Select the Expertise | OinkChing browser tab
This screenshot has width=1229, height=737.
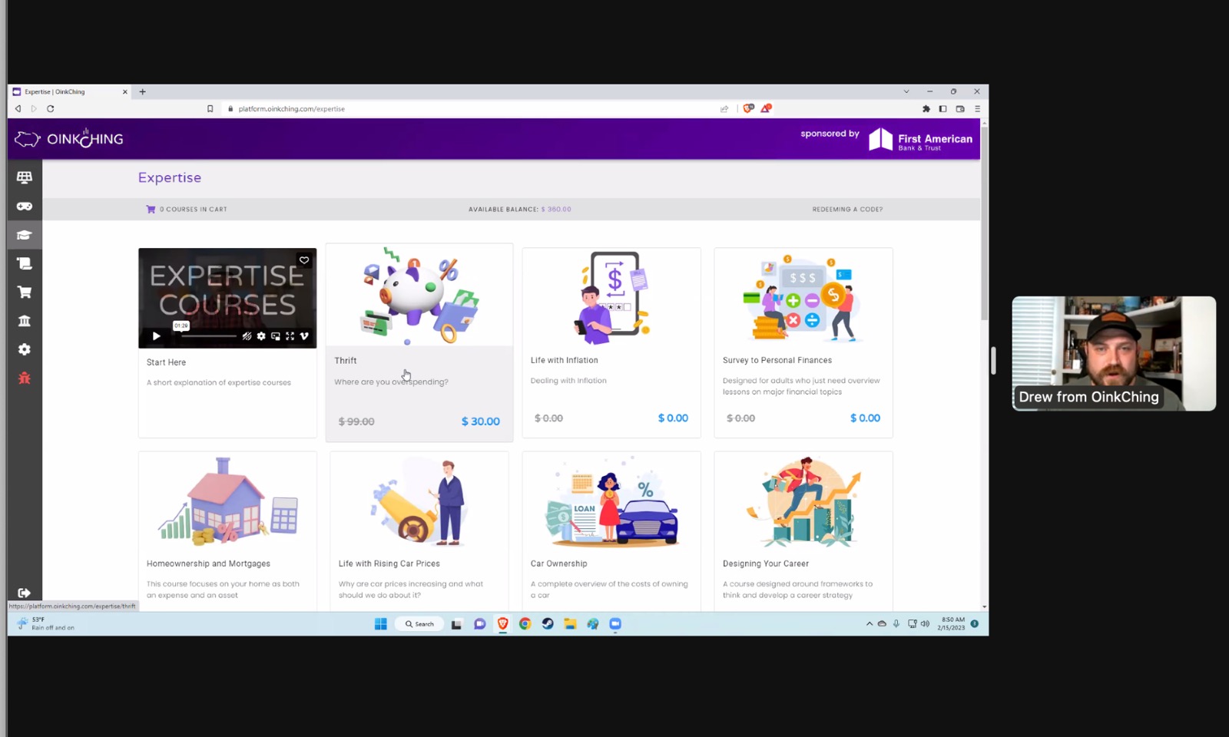(69, 91)
